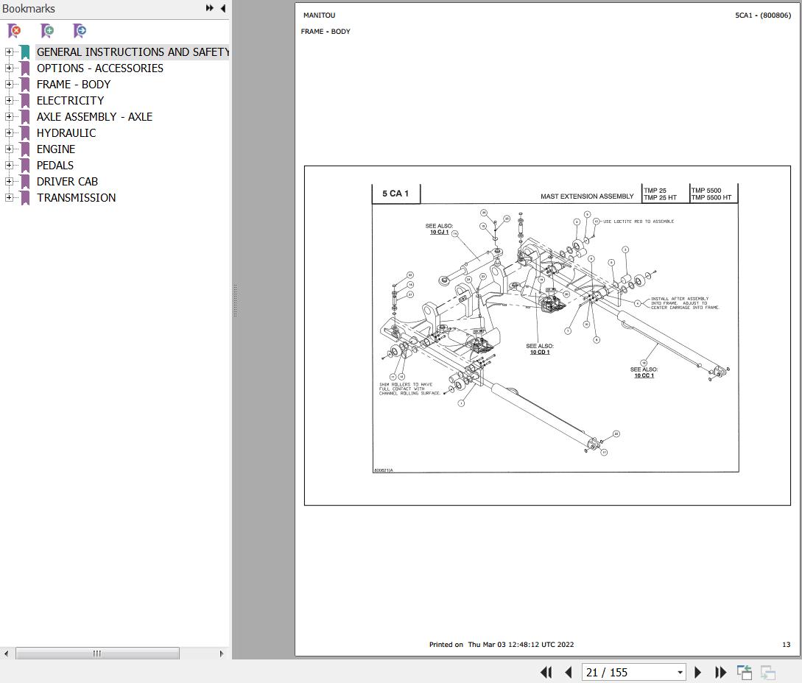Expand the HYDRAULIC bookmark node
802x683 pixels.
click(9, 133)
